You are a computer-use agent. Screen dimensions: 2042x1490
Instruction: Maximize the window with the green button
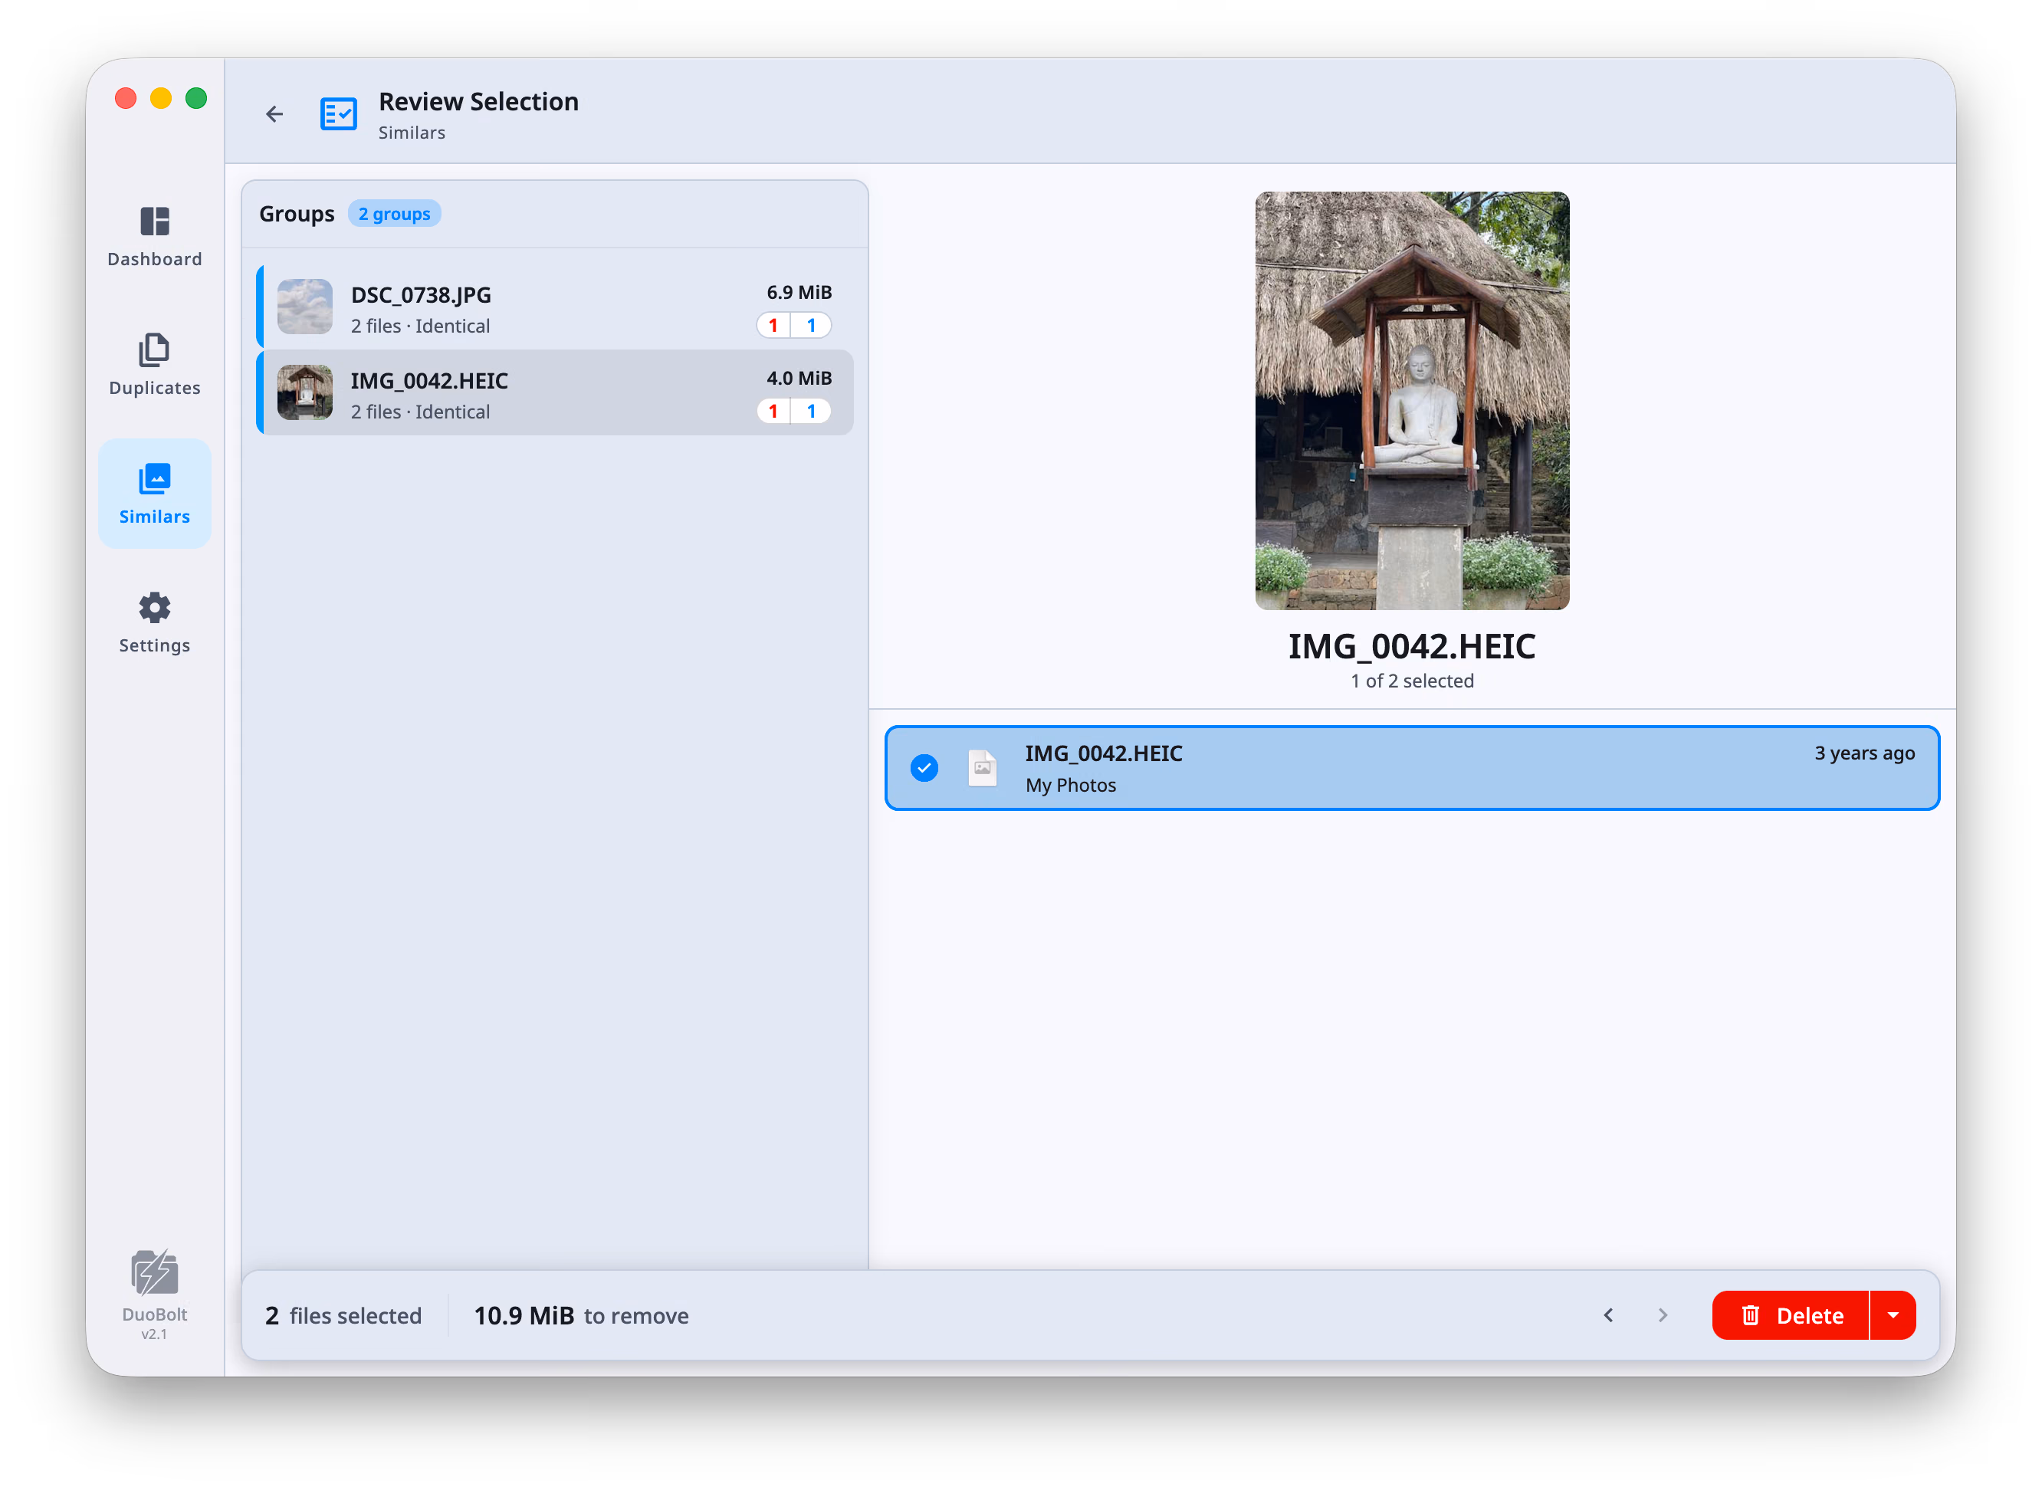195,98
